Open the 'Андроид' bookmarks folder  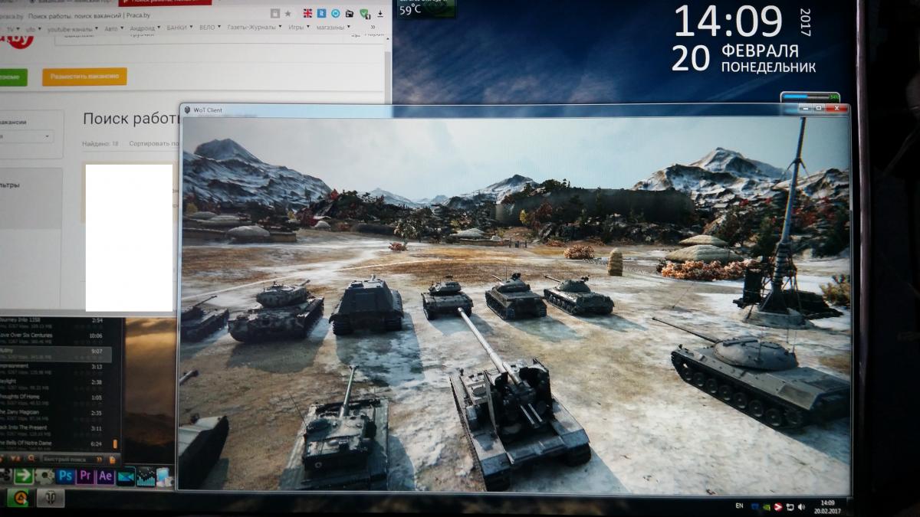pos(146,28)
